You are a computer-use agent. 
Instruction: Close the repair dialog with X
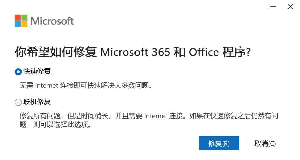pyautogui.click(x=290, y=7)
